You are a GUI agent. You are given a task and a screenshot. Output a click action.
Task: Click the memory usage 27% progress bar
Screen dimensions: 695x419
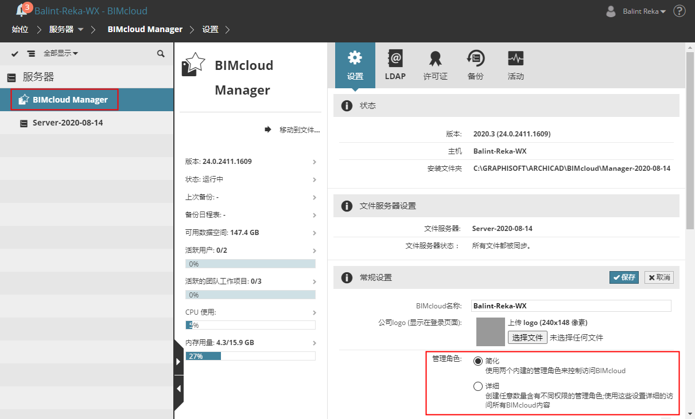click(x=250, y=356)
